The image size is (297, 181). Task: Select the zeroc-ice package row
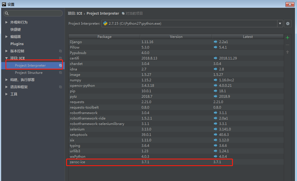coord(176,162)
